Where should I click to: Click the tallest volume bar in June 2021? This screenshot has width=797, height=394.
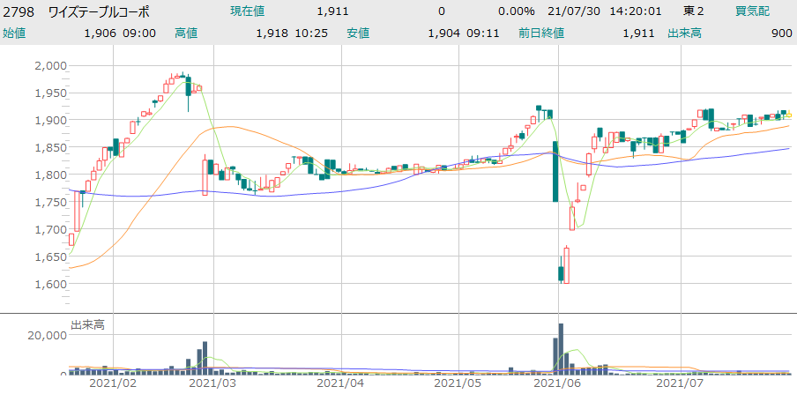(560, 349)
